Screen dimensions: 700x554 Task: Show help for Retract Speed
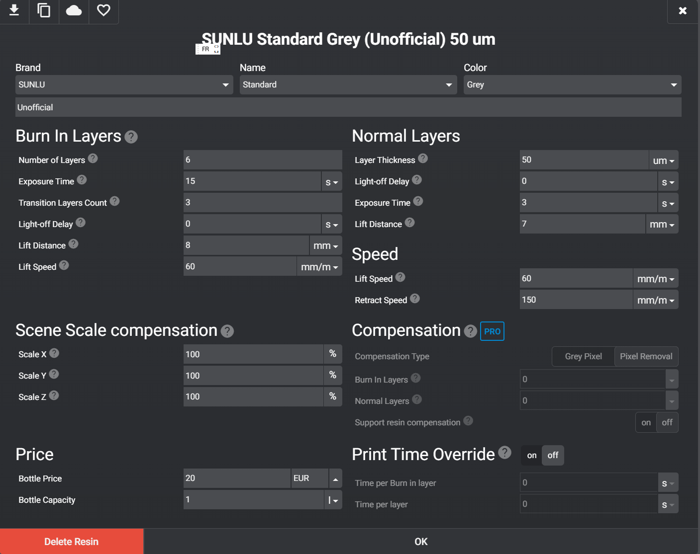coord(415,299)
